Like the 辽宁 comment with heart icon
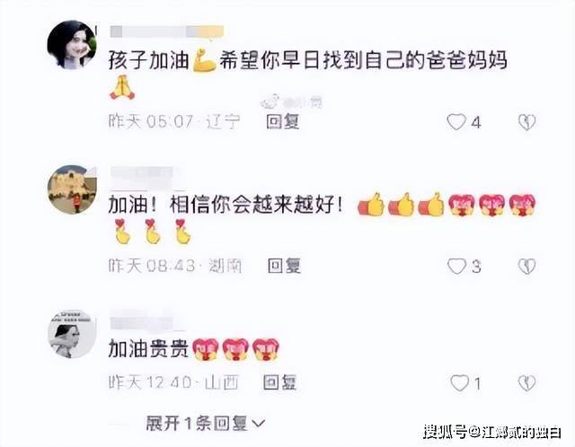The image size is (575, 447). click(456, 122)
